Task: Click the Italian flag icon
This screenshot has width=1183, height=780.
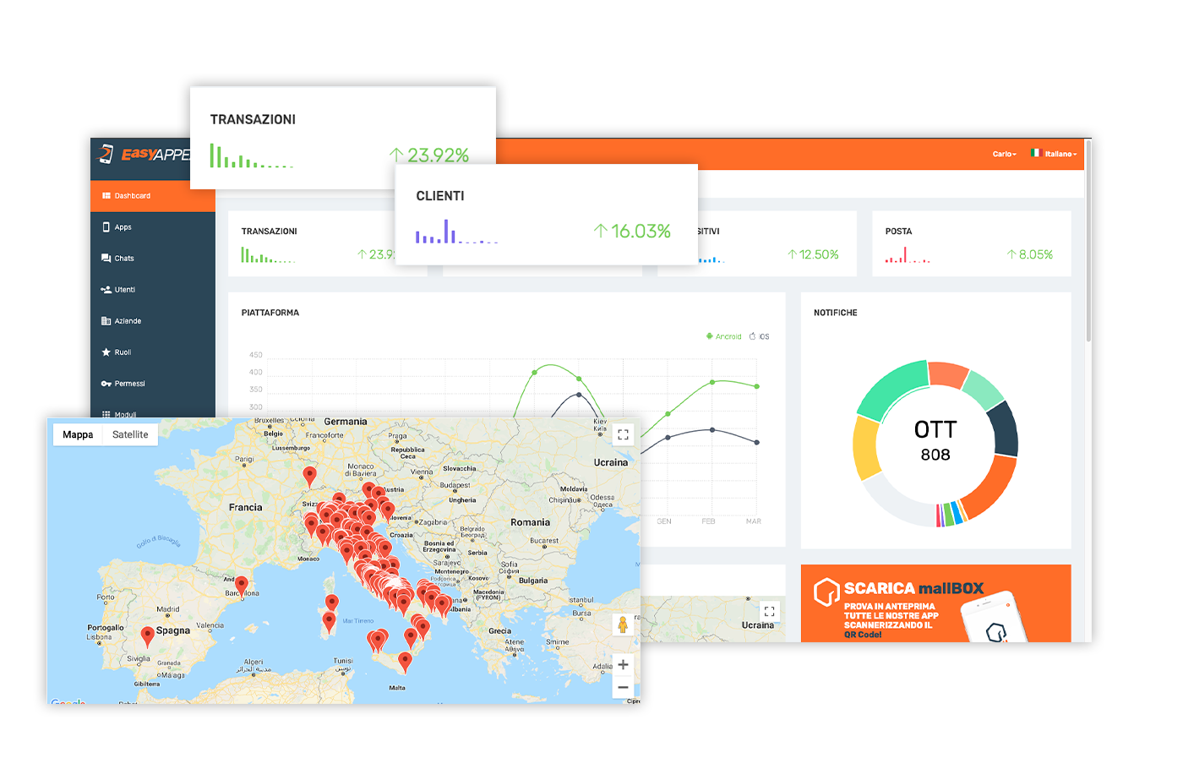Action: click(1035, 153)
